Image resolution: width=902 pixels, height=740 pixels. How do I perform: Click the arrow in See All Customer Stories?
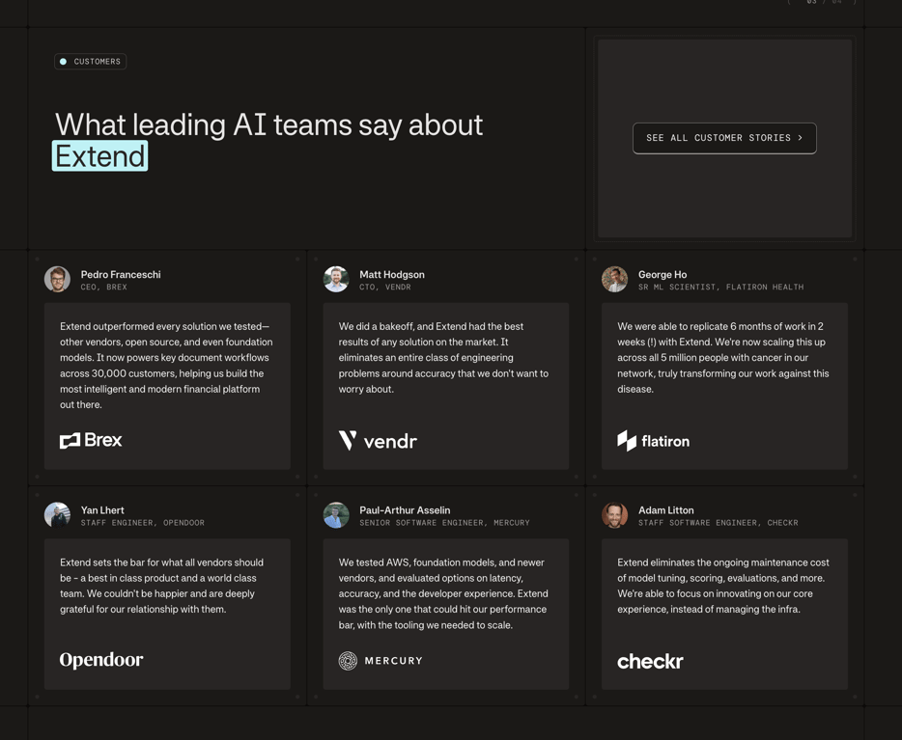pos(800,138)
